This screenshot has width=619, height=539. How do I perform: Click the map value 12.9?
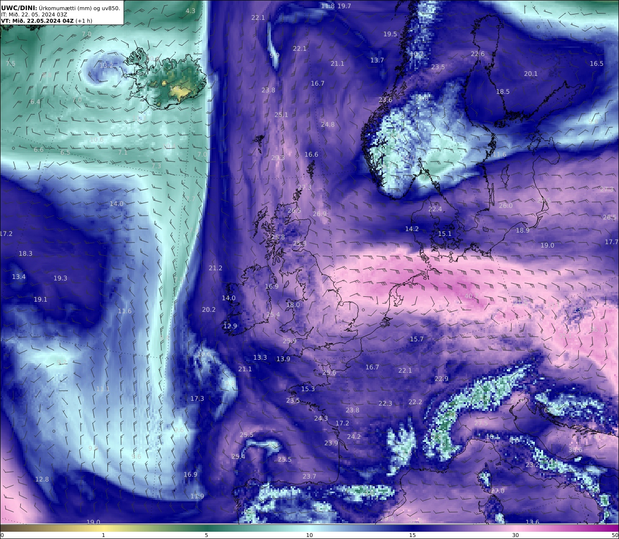[230, 326]
